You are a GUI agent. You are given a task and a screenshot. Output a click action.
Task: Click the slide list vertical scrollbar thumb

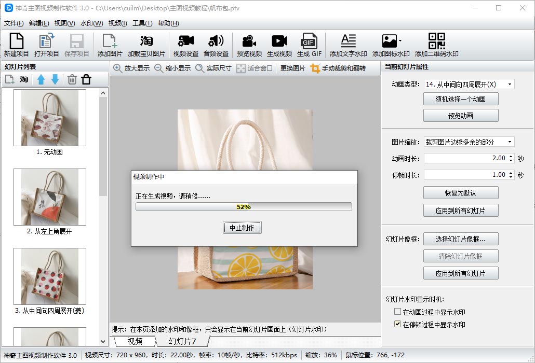coord(103,146)
